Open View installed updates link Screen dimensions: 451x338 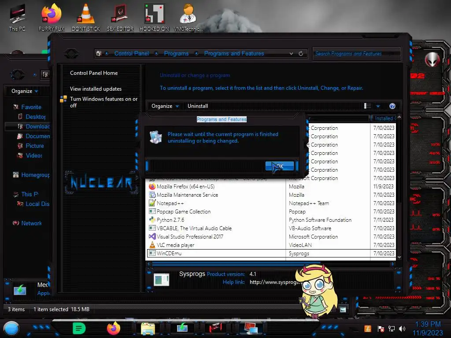coord(96,89)
